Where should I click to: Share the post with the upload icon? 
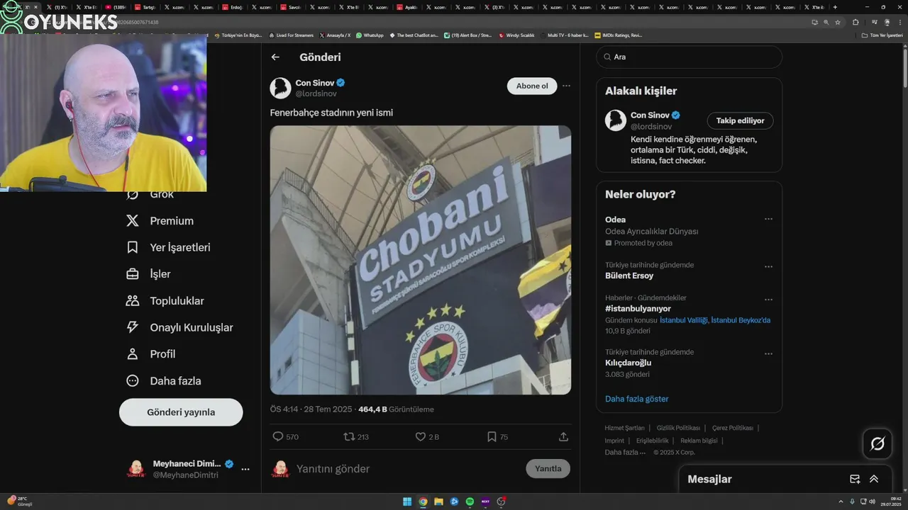tap(563, 437)
